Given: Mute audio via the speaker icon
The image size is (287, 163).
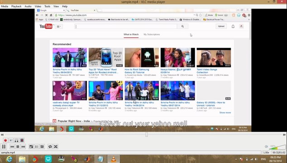Looking at the screenshot, I should [x=267, y=147].
